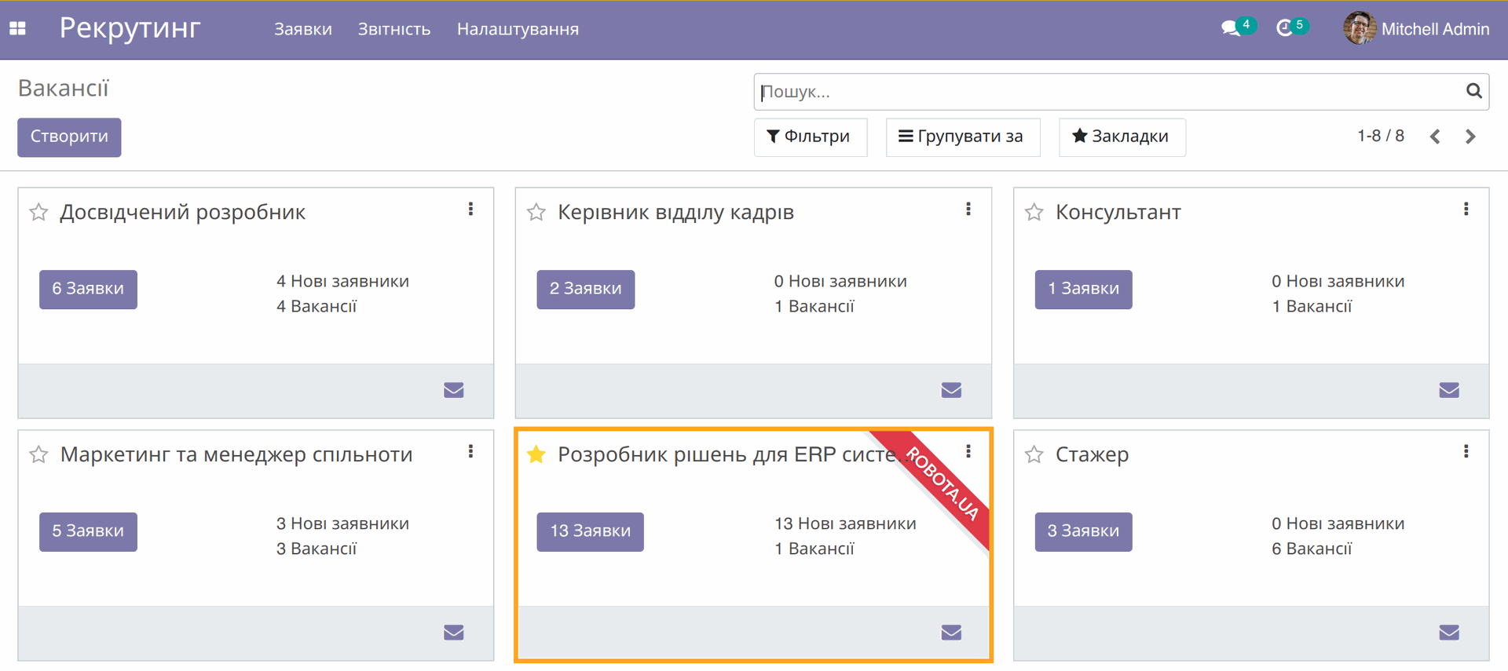Open the Маркетинг та менеджер спільноти title
This screenshot has height=671, width=1508.
coord(236,455)
